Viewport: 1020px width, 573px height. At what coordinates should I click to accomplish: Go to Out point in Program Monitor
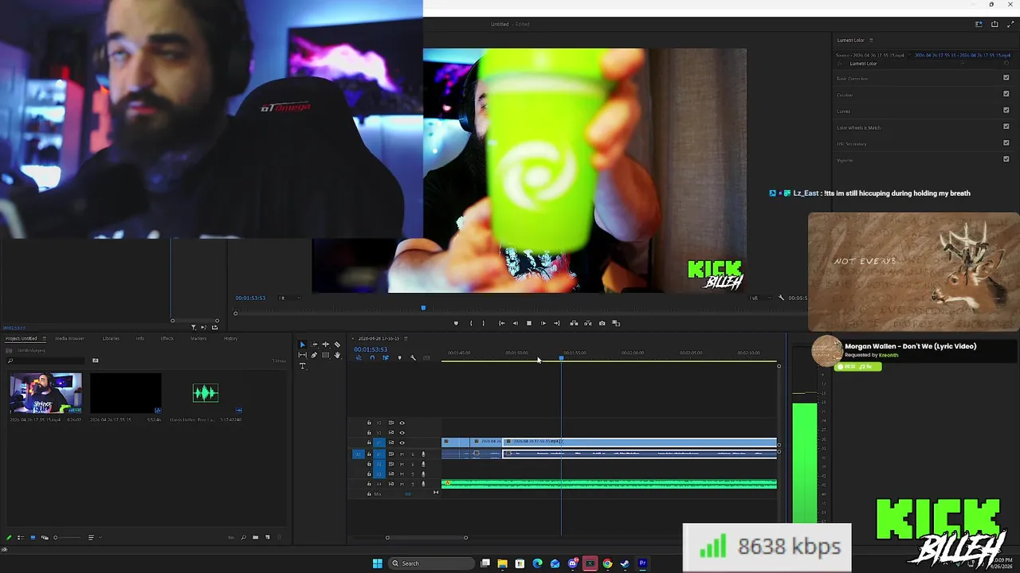pyautogui.click(x=556, y=323)
